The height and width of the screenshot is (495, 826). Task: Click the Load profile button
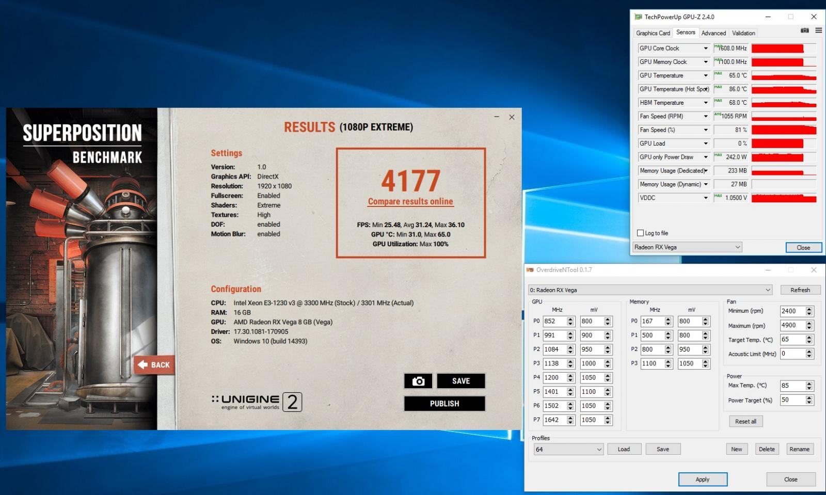(624, 449)
